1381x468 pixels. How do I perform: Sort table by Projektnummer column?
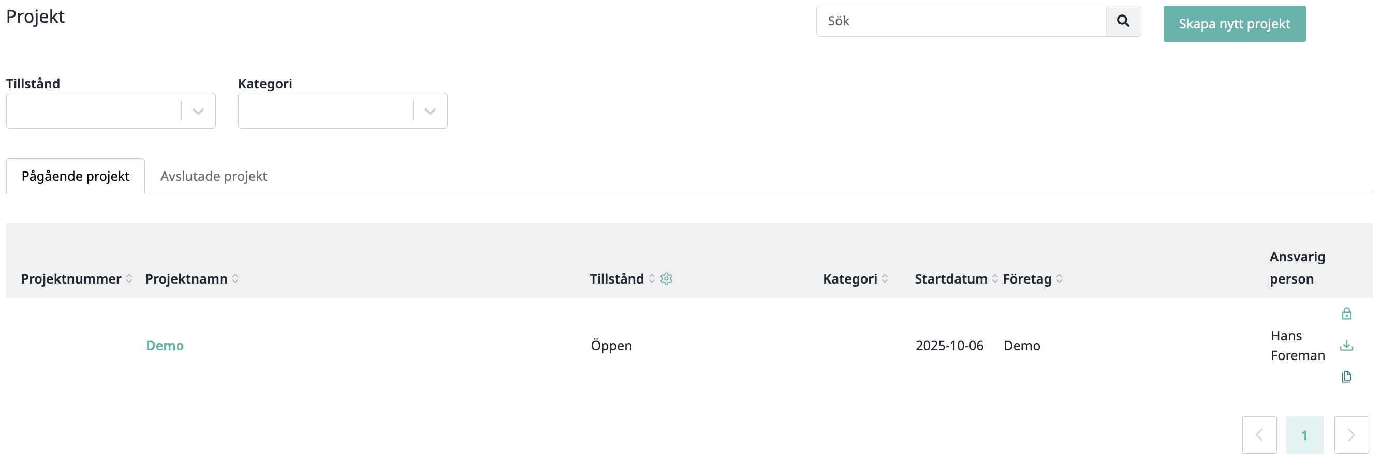coord(129,278)
